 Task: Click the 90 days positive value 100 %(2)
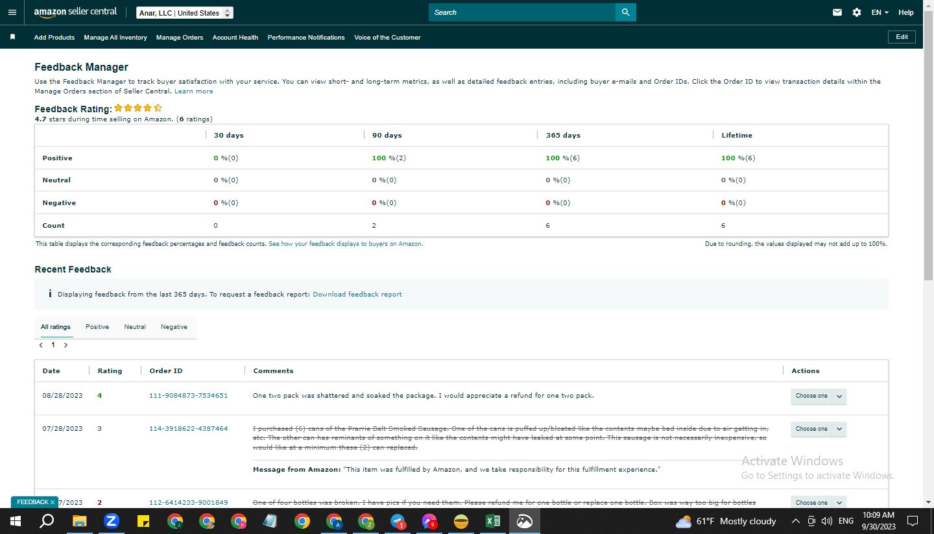[x=389, y=158]
